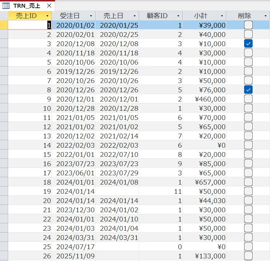
Task: Check 削除 checkbox for 売上ID 1
Action: (248, 25)
